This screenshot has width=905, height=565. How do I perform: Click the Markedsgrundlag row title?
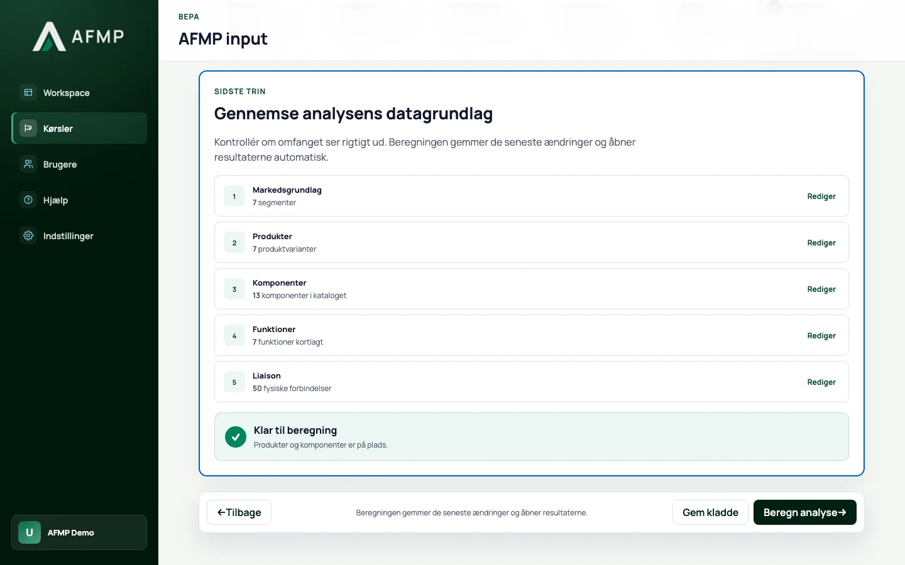click(287, 190)
